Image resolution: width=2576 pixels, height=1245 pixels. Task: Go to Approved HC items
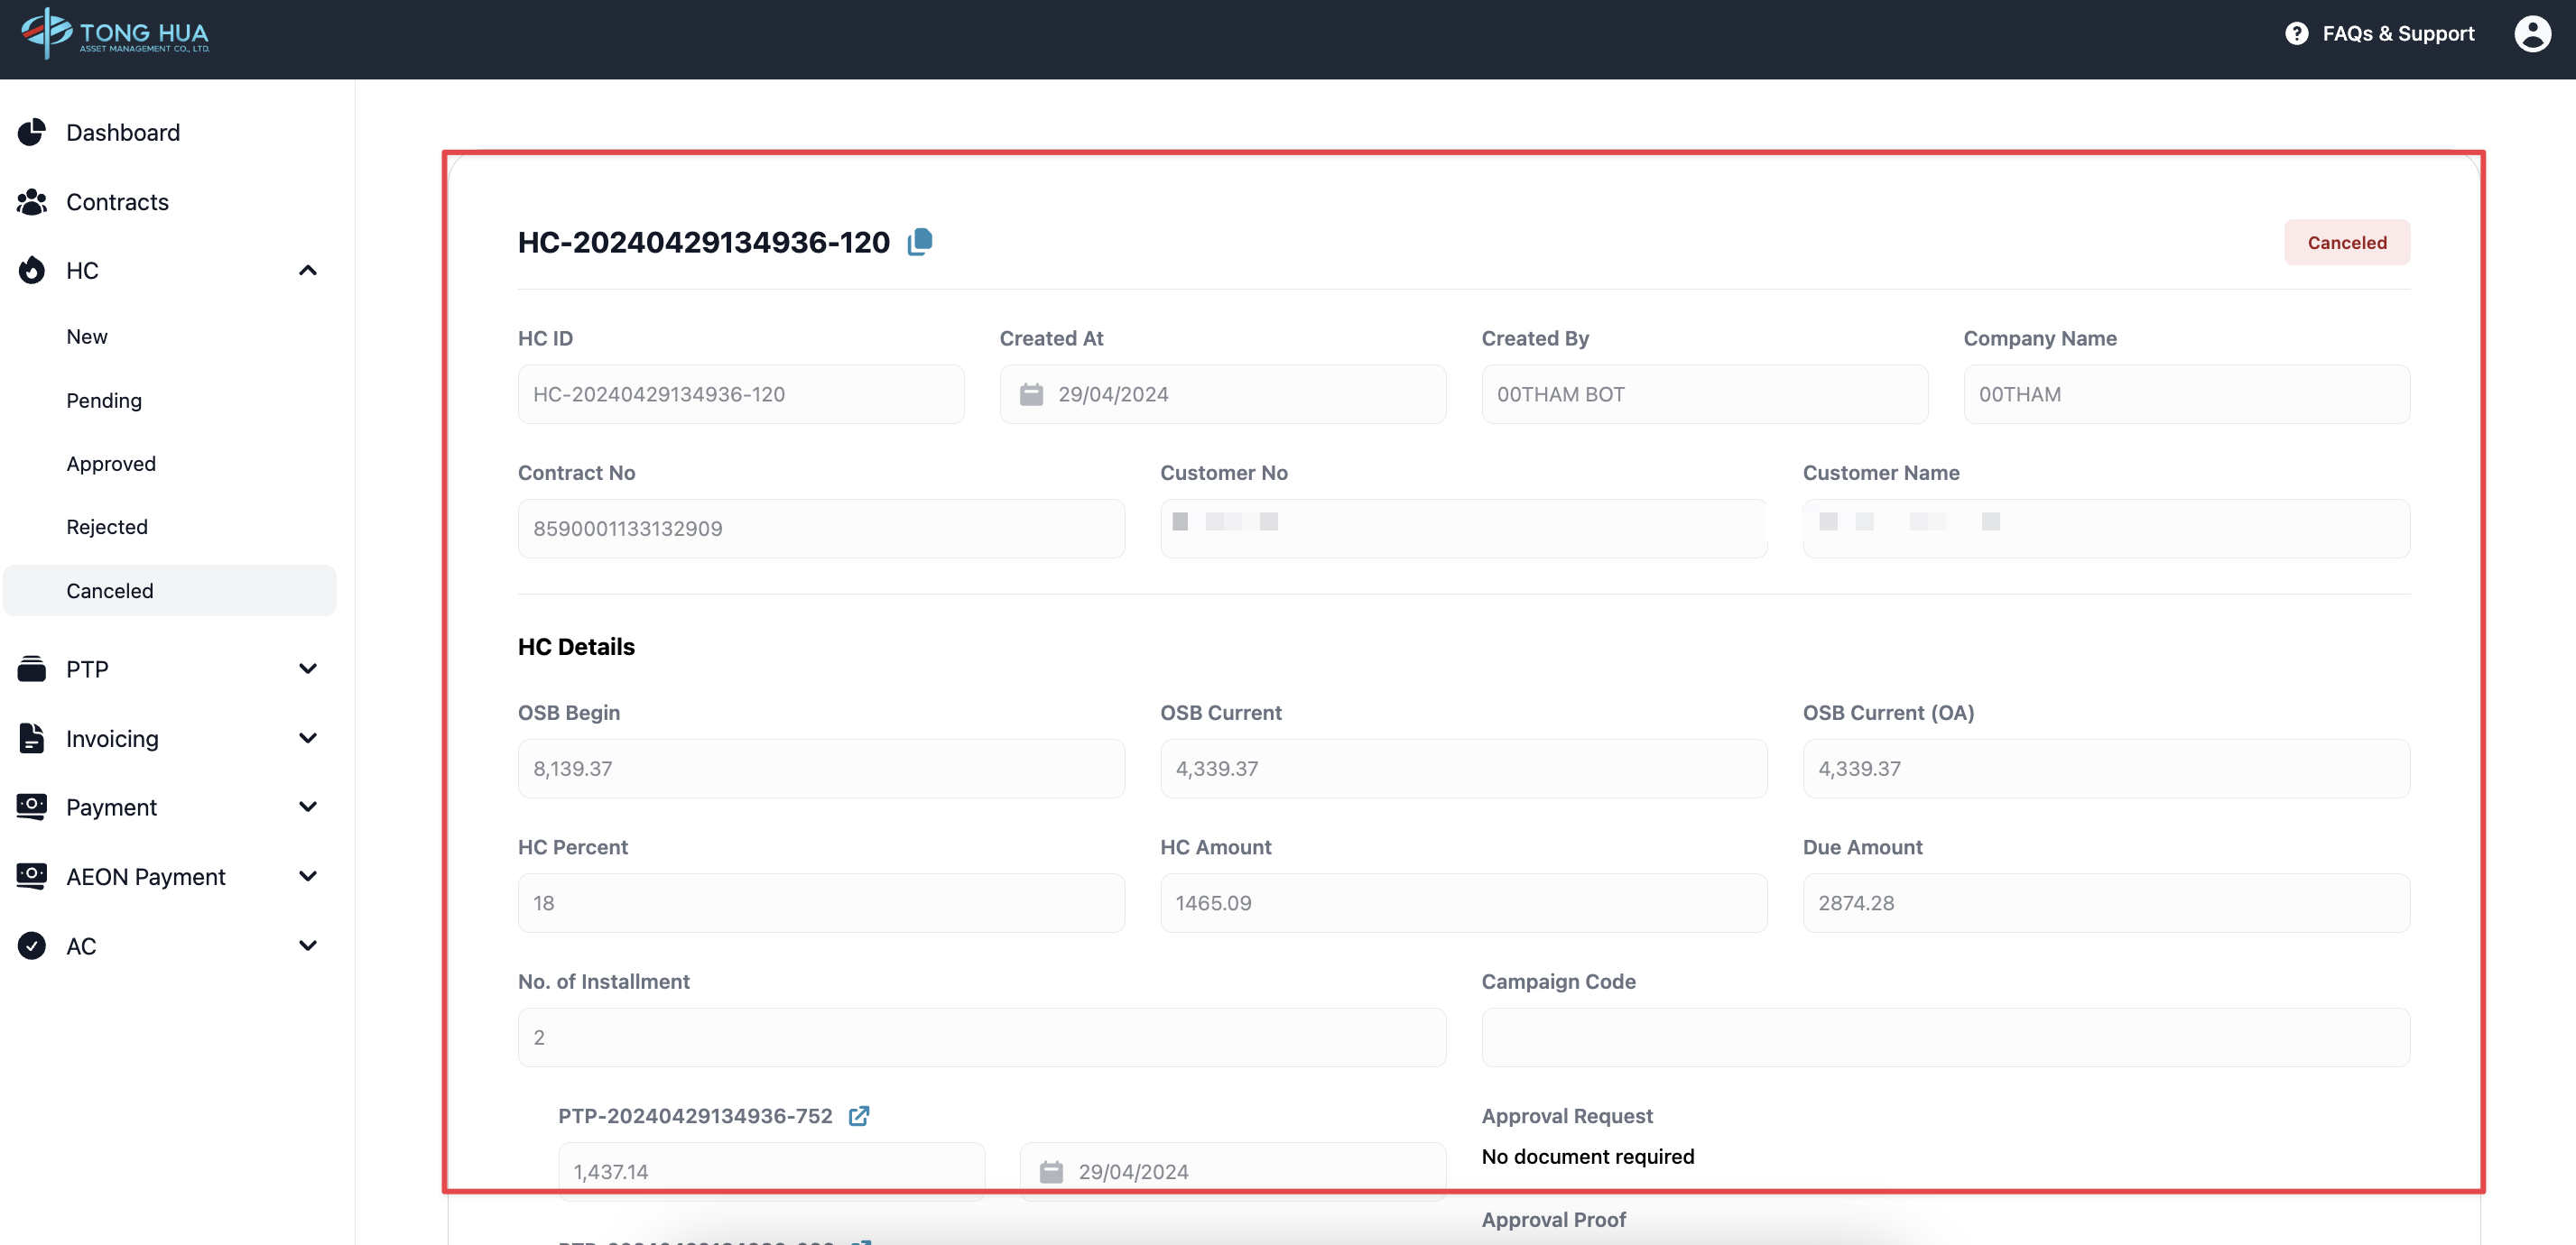point(111,464)
